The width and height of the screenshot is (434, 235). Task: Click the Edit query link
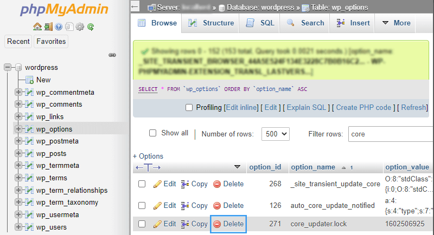271,107
